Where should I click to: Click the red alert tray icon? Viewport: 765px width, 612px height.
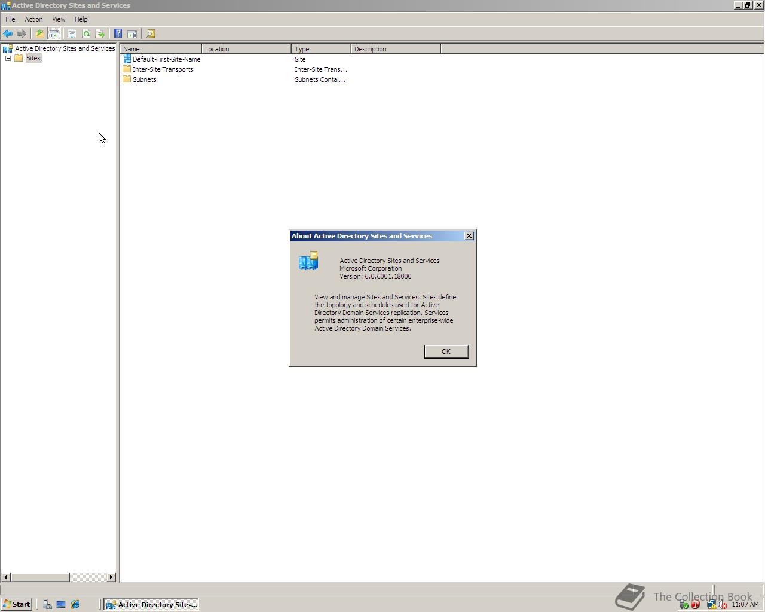pos(695,605)
